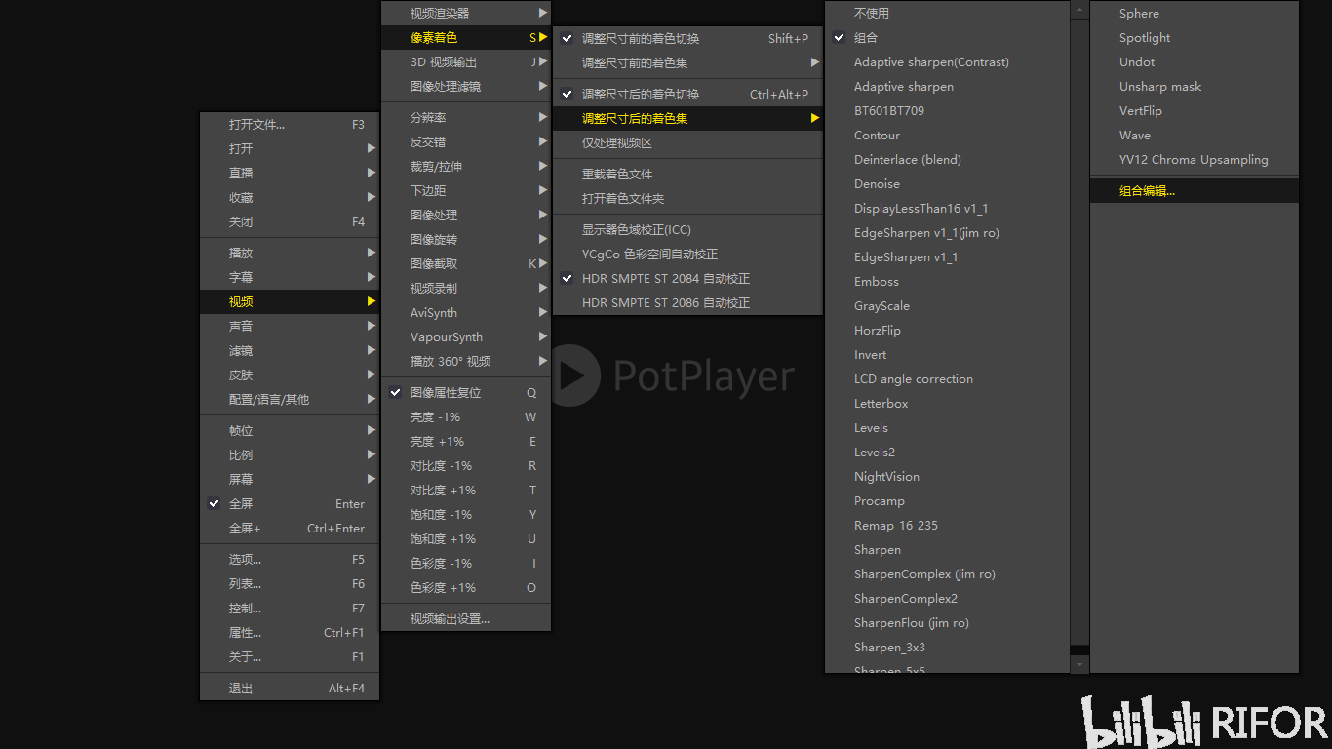Screen dimensions: 1332x749
Task: Toggle 全屏 fullscreen checkmark item
Action: [x=290, y=504]
